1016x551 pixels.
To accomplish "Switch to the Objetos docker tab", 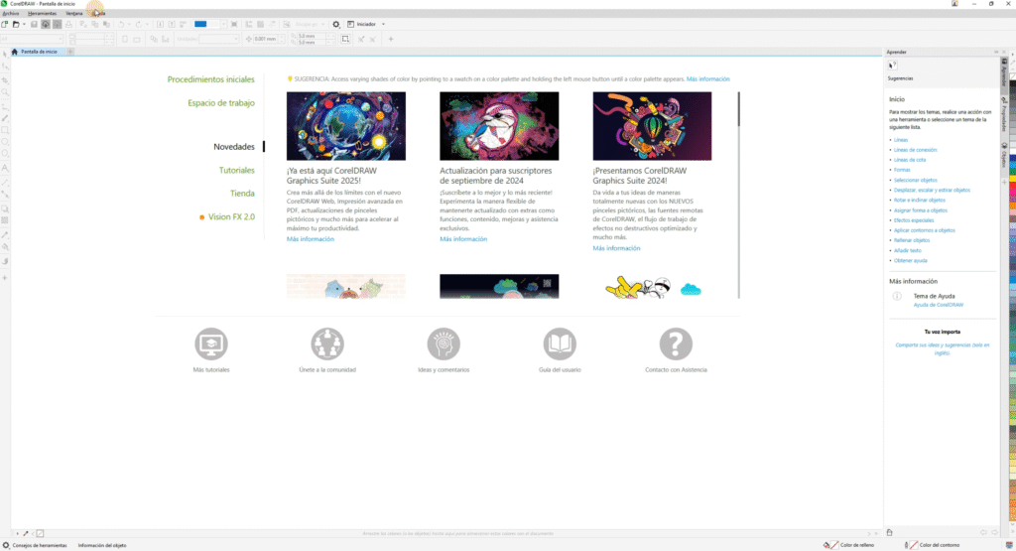I will pos(1004,156).
